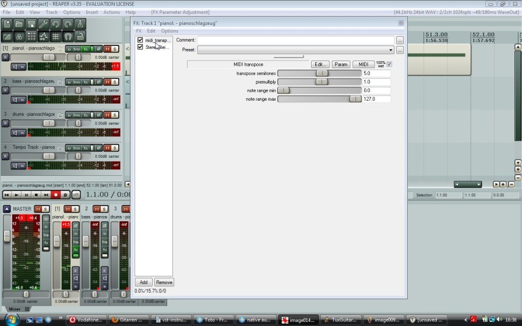Solo track 1 pianol. in the track panel
Image resolution: width=522 pixels, height=326 pixels.
pos(115,49)
